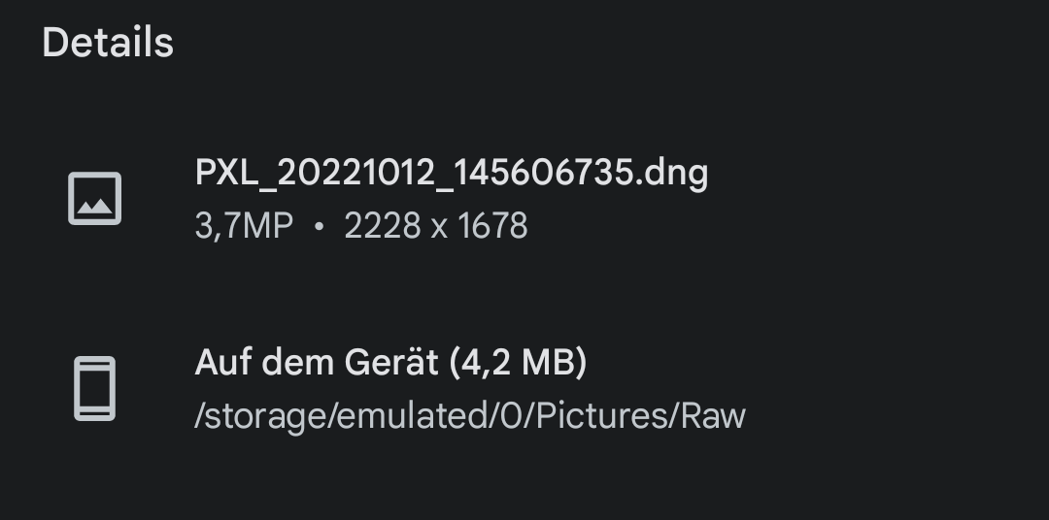Select the 1678 height value

tap(492, 226)
